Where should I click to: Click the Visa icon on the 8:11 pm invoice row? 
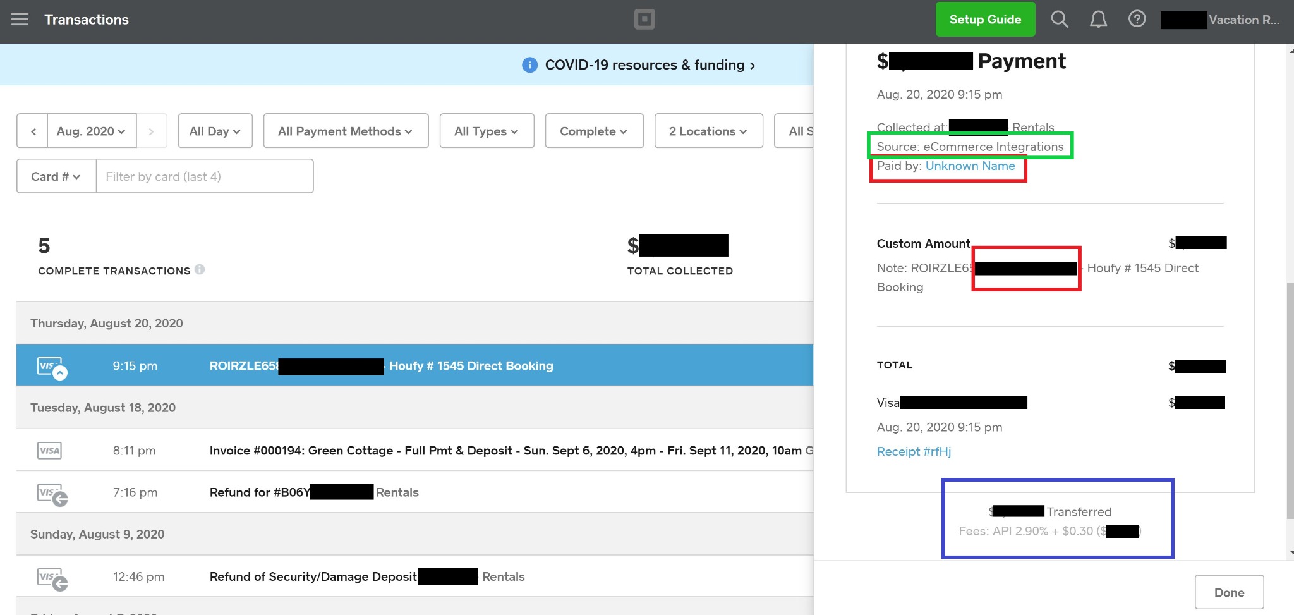[49, 451]
